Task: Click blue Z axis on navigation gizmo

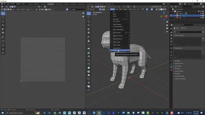Action: point(164,13)
